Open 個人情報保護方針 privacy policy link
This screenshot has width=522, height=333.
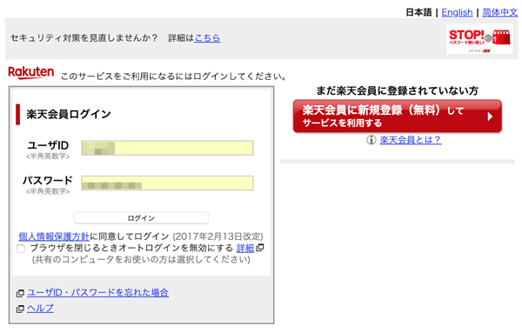click(54, 236)
